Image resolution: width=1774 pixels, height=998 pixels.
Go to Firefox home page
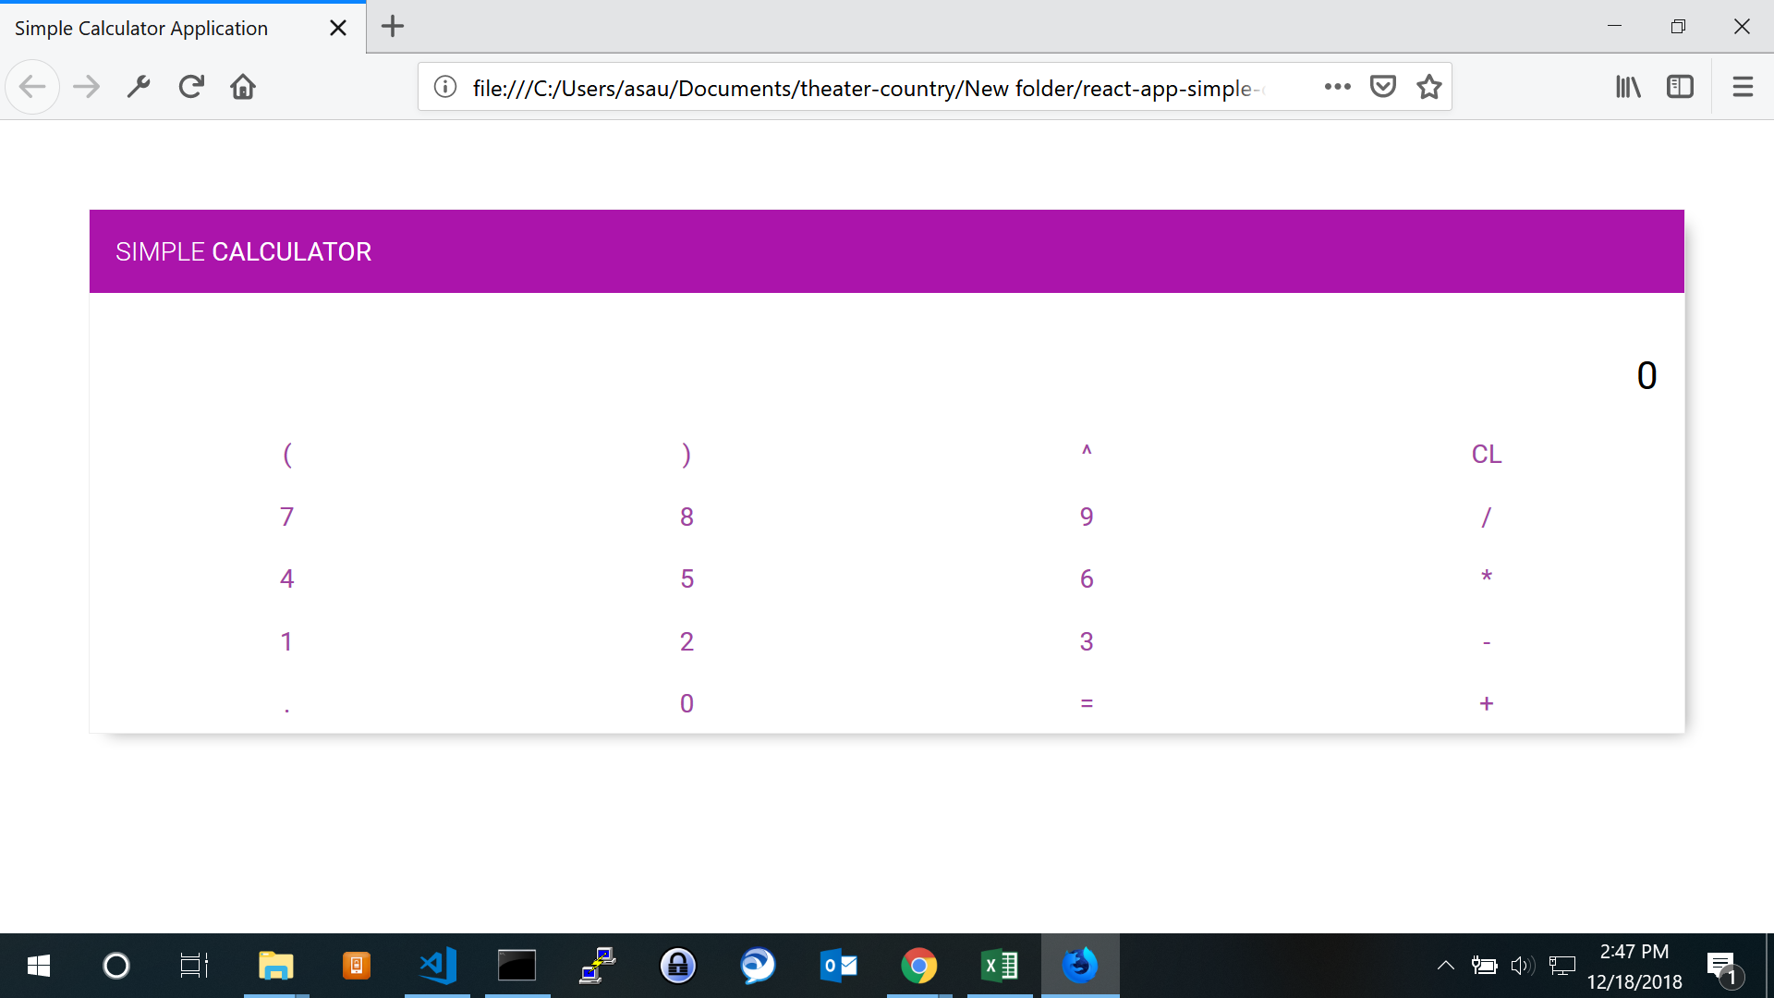pos(243,87)
